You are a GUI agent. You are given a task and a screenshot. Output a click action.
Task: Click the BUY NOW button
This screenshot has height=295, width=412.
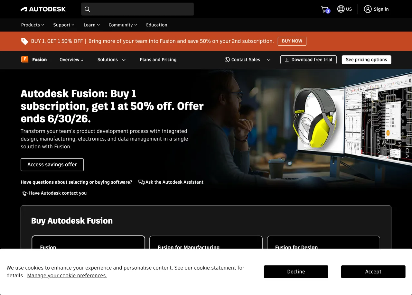(x=292, y=41)
